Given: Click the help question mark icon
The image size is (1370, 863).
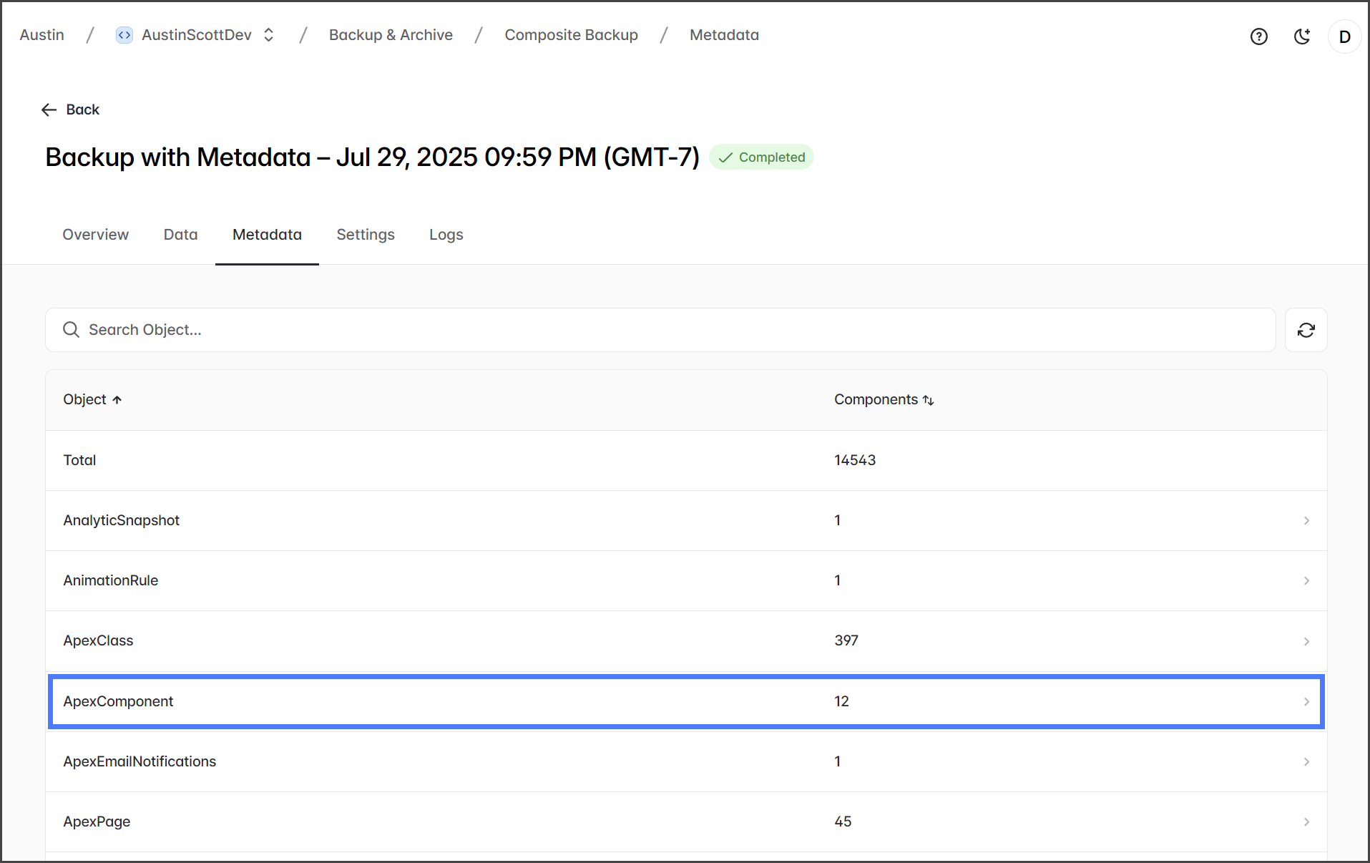Looking at the screenshot, I should (1258, 36).
